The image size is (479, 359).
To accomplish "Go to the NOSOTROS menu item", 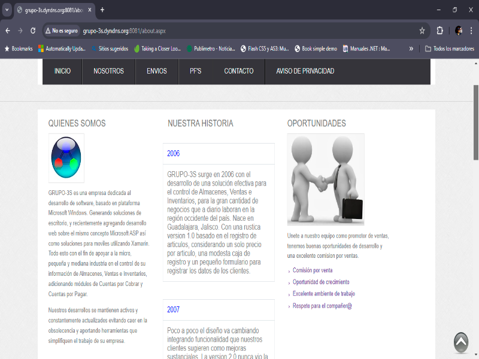I will pyautogui.click(x=108, y=71).
